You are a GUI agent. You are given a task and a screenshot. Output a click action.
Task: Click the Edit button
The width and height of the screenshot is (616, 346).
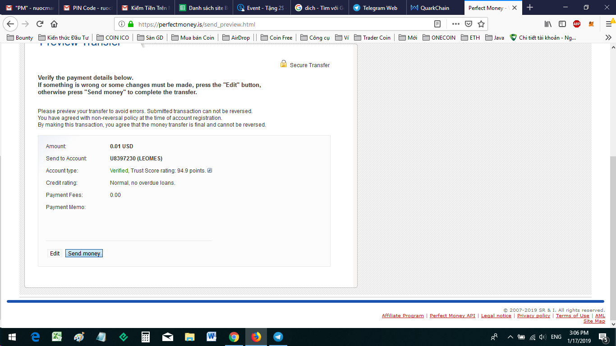[55, 254]
